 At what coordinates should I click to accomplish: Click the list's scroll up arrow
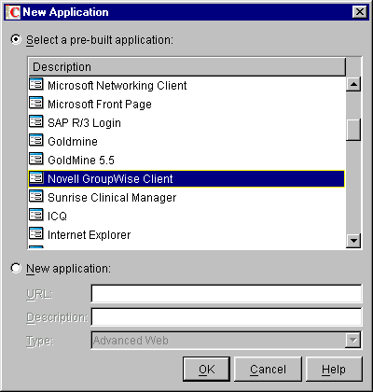tap(353, 84)
